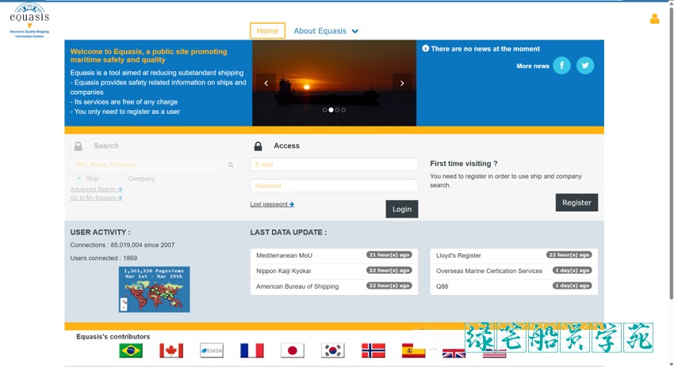Click the info icon by news notice

click(x=426, y=48)
